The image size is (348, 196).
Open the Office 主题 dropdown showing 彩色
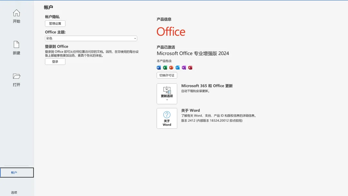pos(91,38)
